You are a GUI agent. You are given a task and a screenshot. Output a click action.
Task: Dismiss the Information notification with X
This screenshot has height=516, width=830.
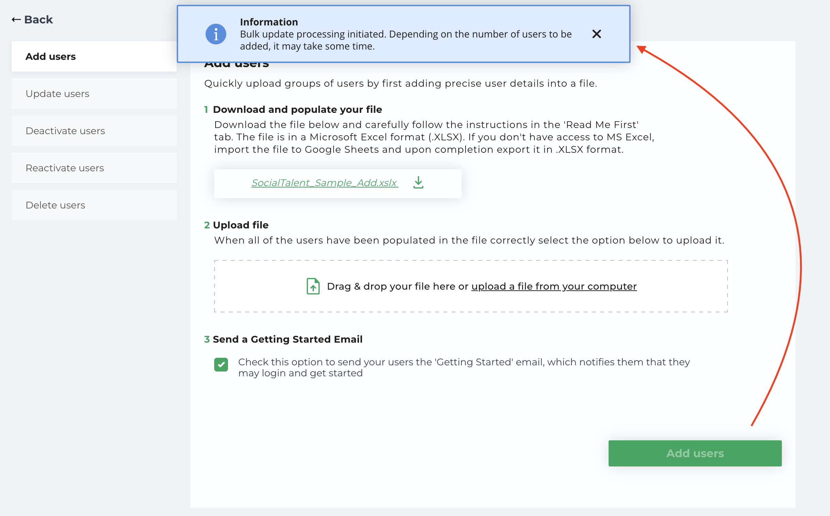(597, 34)
